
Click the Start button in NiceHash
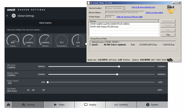pyautogui.click(x=168, y=30)
